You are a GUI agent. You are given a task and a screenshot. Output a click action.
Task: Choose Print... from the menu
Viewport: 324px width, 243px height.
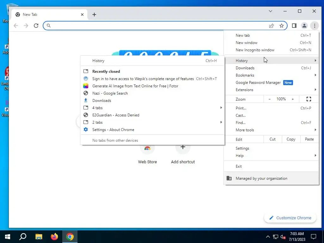pos(271,108)
